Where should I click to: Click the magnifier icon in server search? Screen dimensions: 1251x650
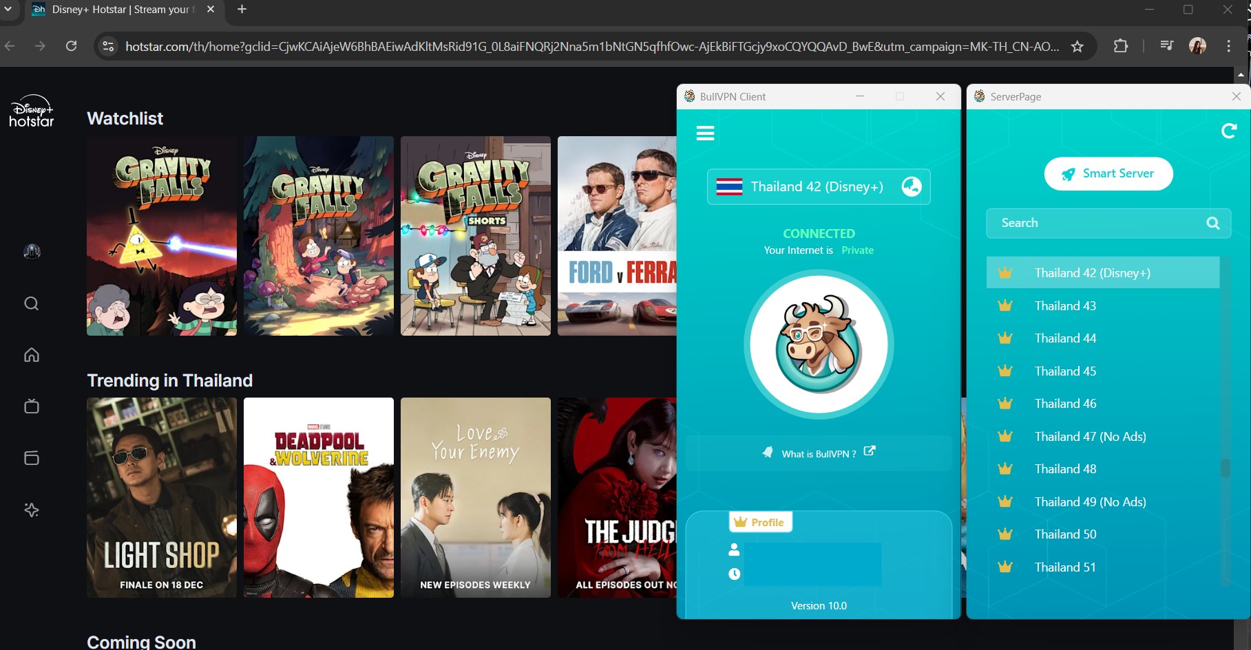[1213, 223]
